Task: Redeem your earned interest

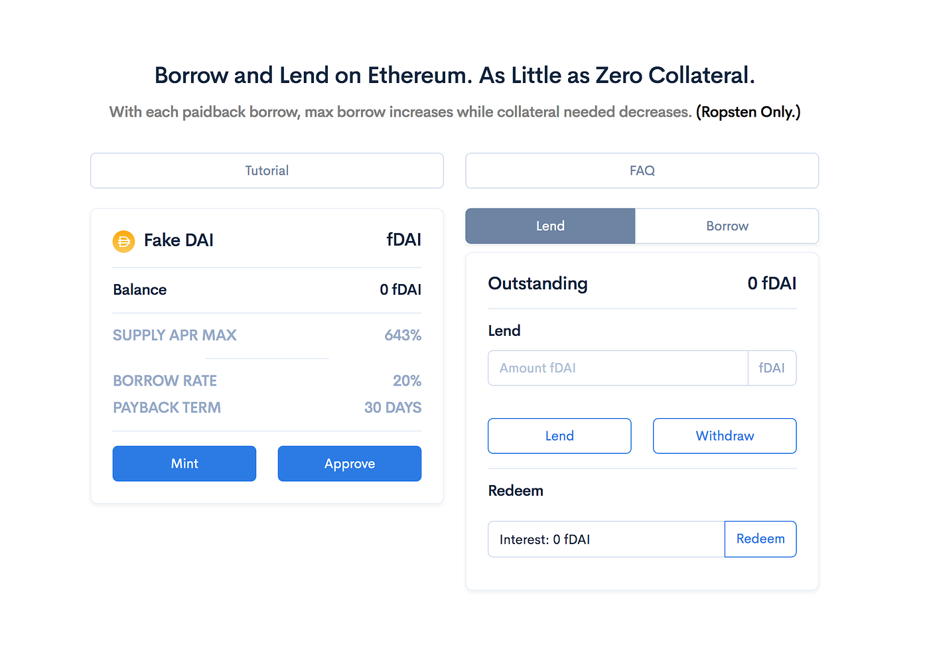Action: [x=760, y=539]
